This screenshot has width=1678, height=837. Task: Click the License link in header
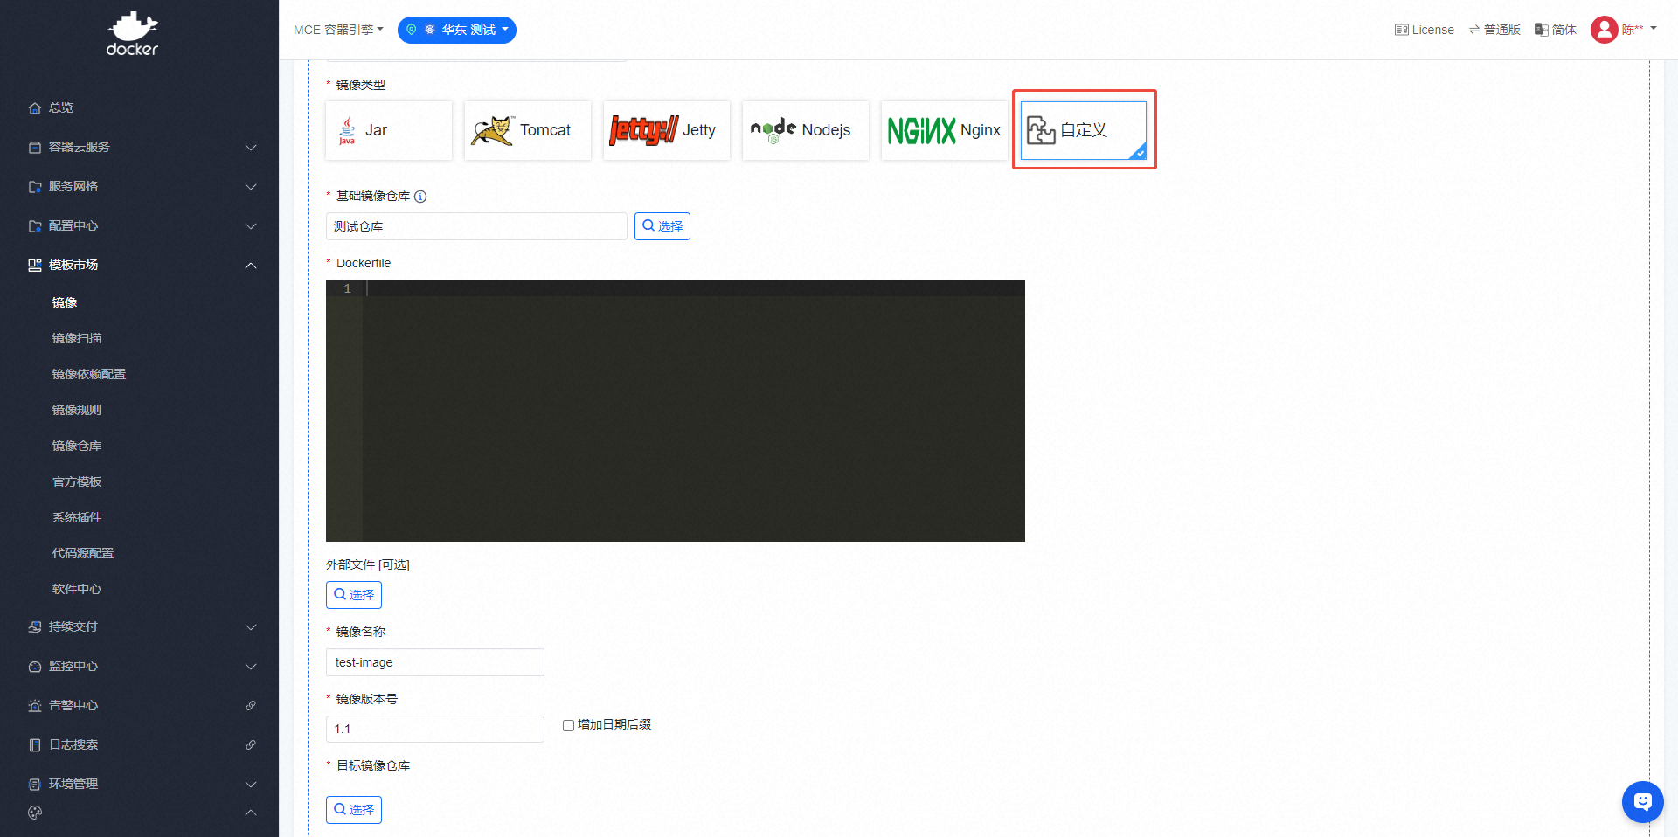(x=1424, y=30)
